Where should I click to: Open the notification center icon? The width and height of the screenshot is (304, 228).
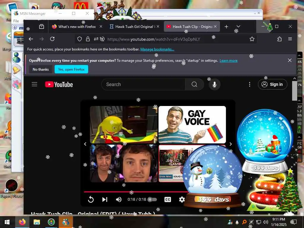point(294,222)
